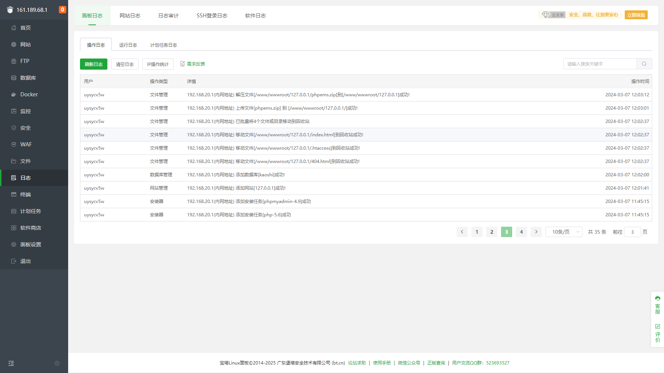The height and width of the screenshot is (373, 664).
Task: Open the 运行日志 sub-tab
Action: (128, 45)
